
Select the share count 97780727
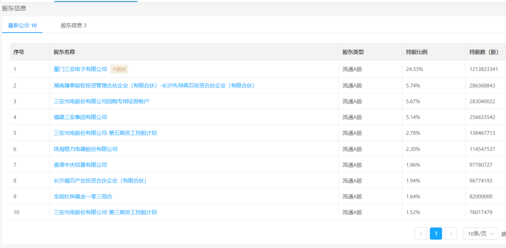point(481,165)
